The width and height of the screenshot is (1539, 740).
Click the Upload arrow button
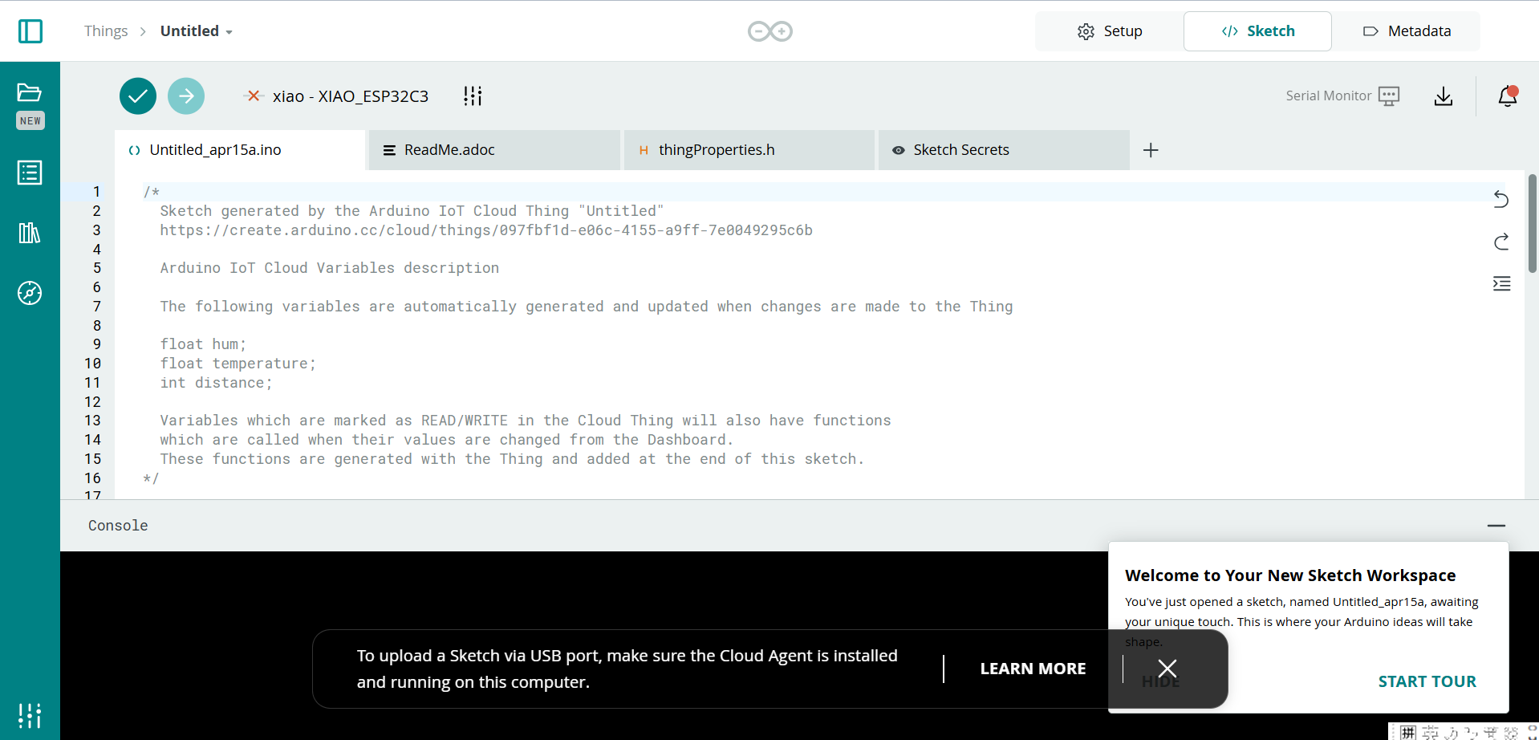pyautogui.click(x=186, y=96)
